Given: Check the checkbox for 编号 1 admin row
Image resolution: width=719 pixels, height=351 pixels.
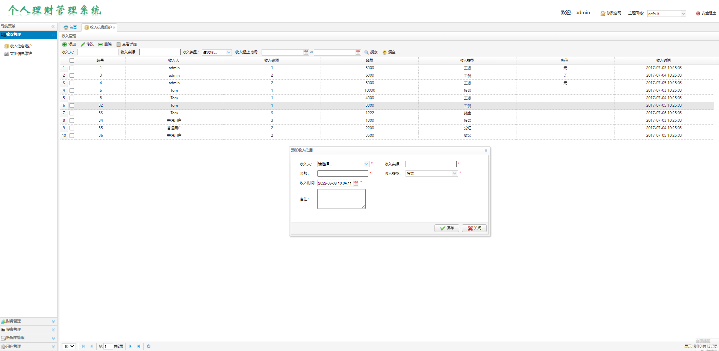Looking at the screenshot, I should click(x=72, y=68).
